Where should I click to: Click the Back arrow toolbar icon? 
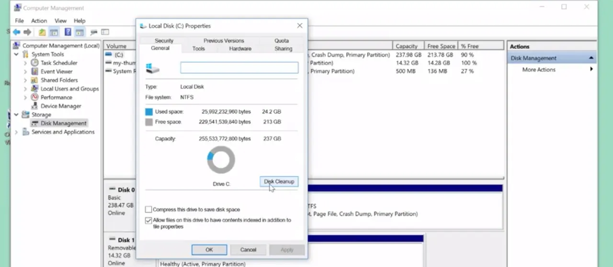[17, 32]
